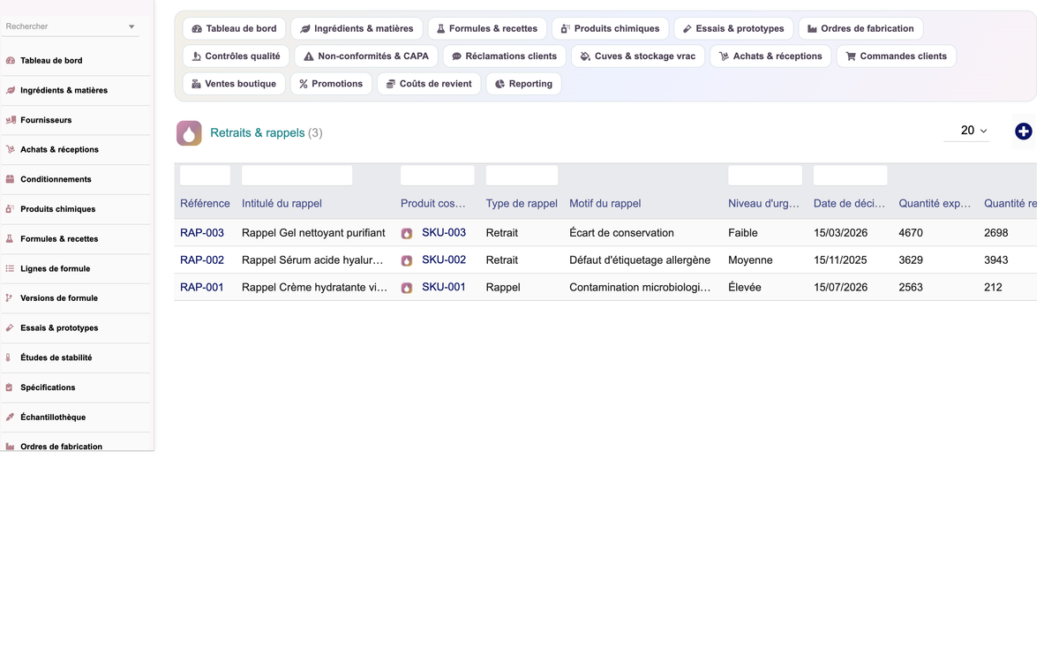This screenshot has height=662, width=1059.
Task: Change the page size dropdown showing 20
Action: pyautogui.click(x=966, y=131)
